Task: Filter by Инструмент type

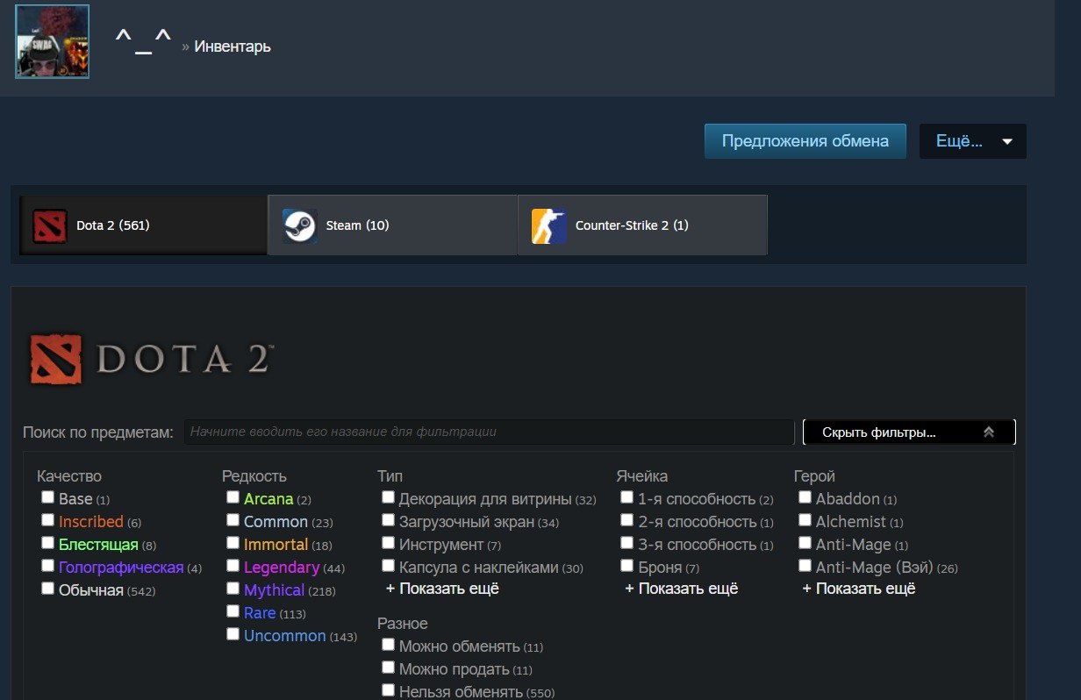Action: 388,543
